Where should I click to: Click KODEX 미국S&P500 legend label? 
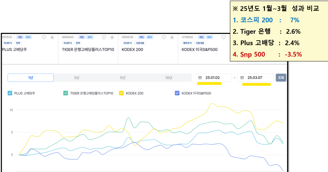click(196, 94)
